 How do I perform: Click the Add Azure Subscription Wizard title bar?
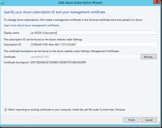[x=80, y=2]
